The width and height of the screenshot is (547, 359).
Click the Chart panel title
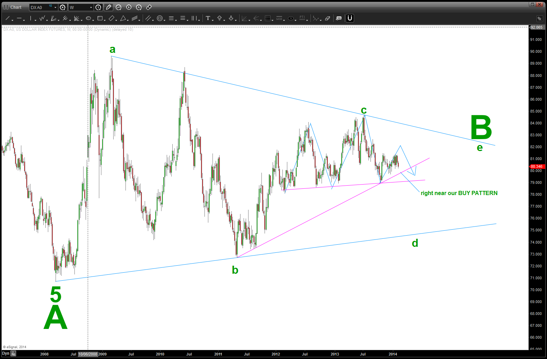pos(16,7)
